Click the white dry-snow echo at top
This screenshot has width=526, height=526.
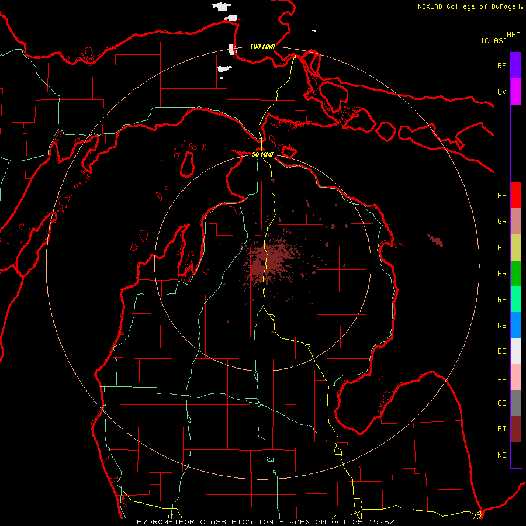(222, 6)
